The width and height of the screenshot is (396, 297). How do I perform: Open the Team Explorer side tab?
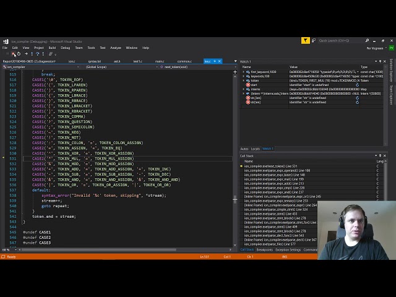pos(391,95)
